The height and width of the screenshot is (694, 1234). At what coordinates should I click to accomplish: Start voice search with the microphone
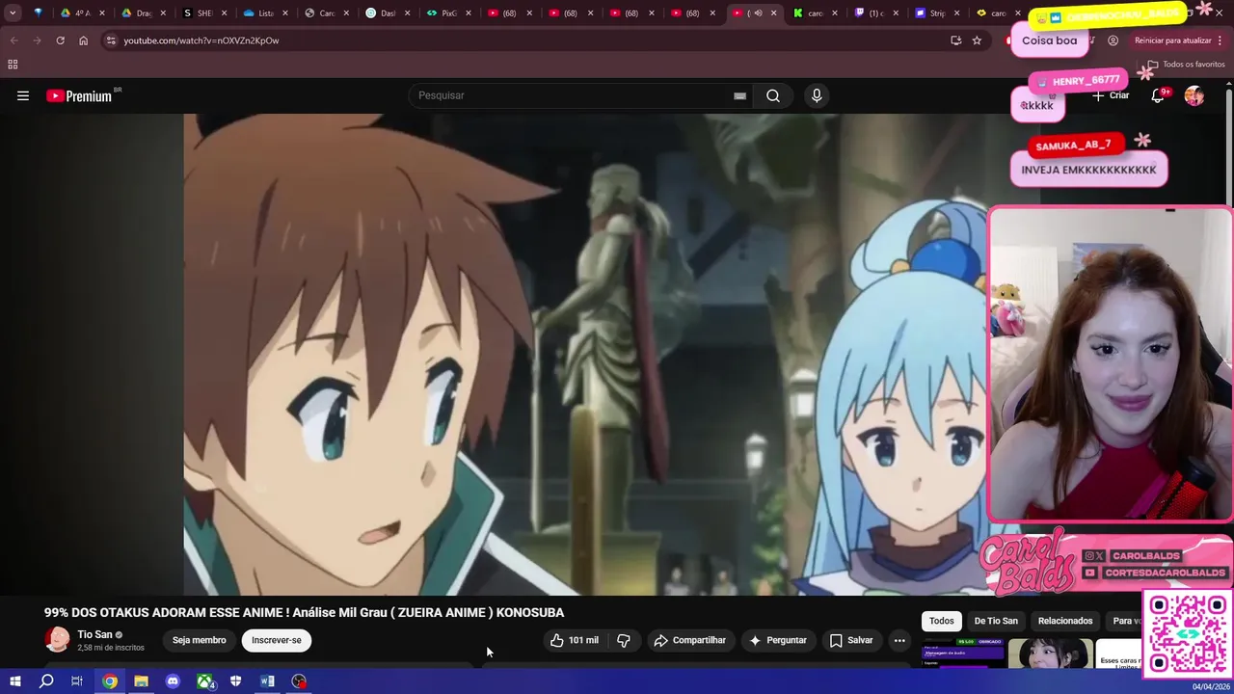click(817, 95)
